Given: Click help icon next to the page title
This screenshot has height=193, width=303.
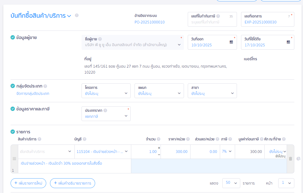Looking at the screenshot, I should [77, 16].
